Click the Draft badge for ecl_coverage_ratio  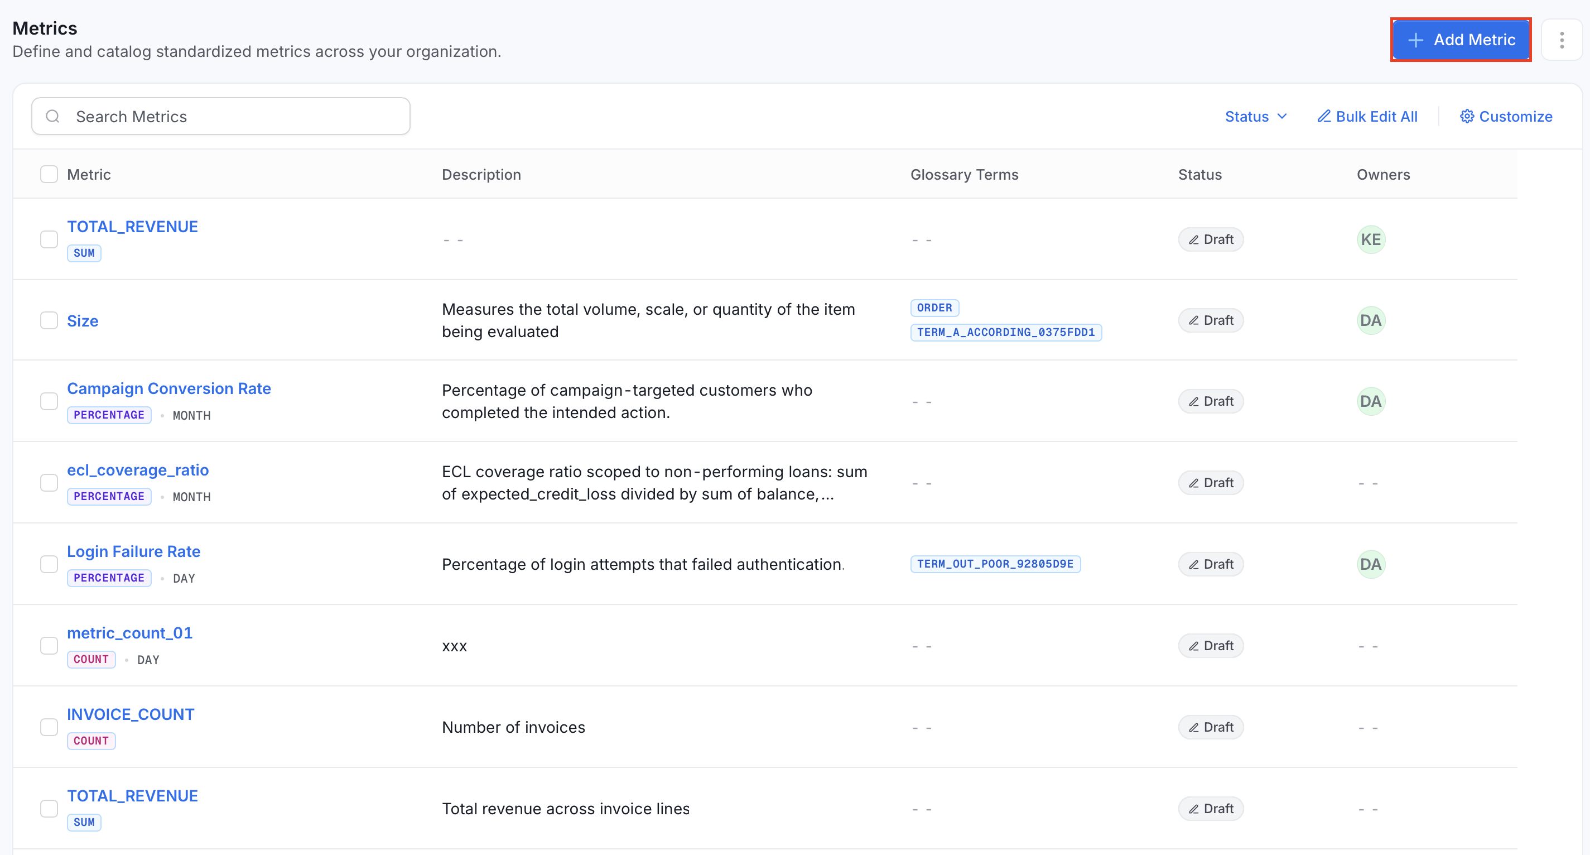1211,483
